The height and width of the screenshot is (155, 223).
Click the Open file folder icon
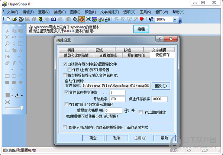(x=14, y=19)
